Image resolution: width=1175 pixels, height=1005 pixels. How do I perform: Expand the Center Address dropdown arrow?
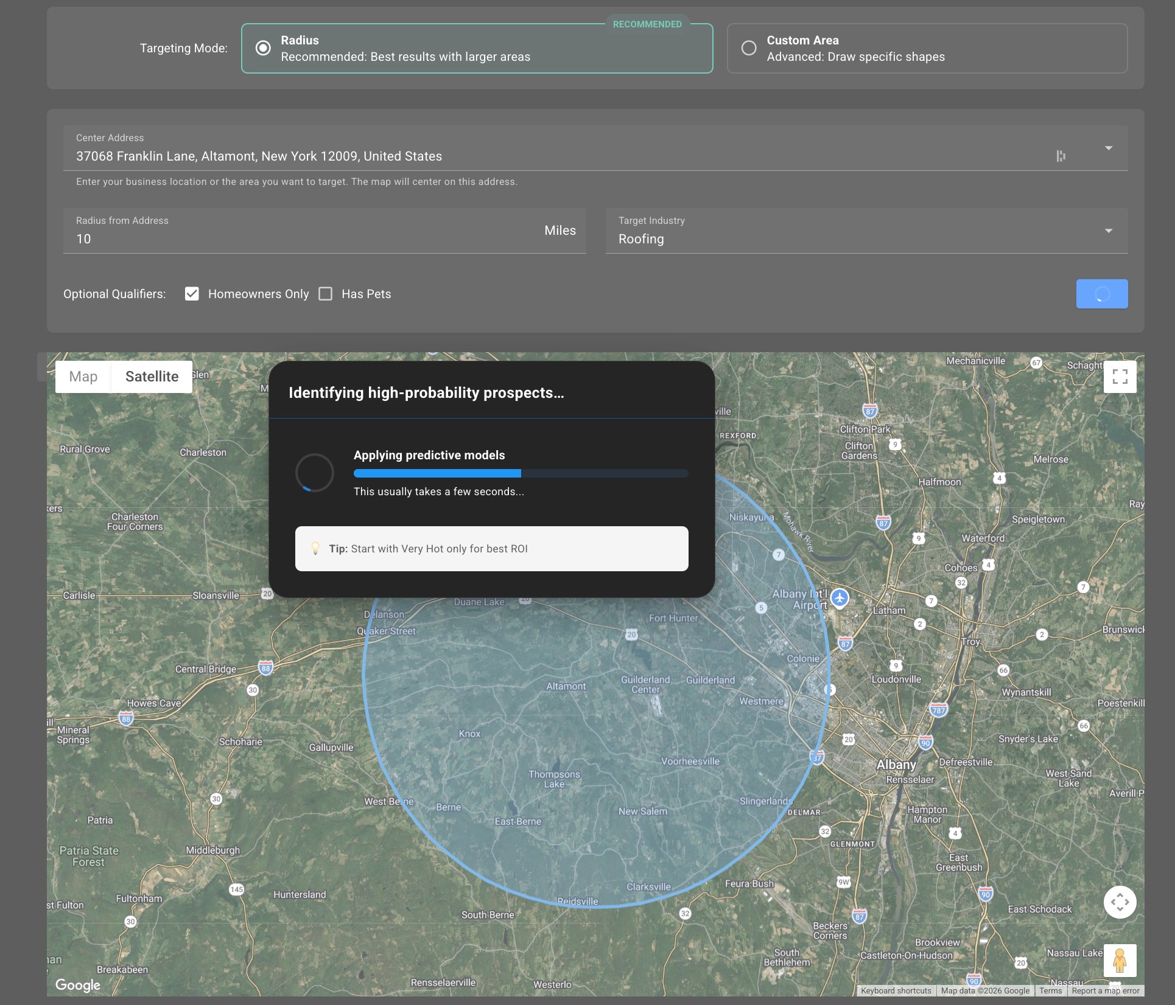pos(1109,148)
